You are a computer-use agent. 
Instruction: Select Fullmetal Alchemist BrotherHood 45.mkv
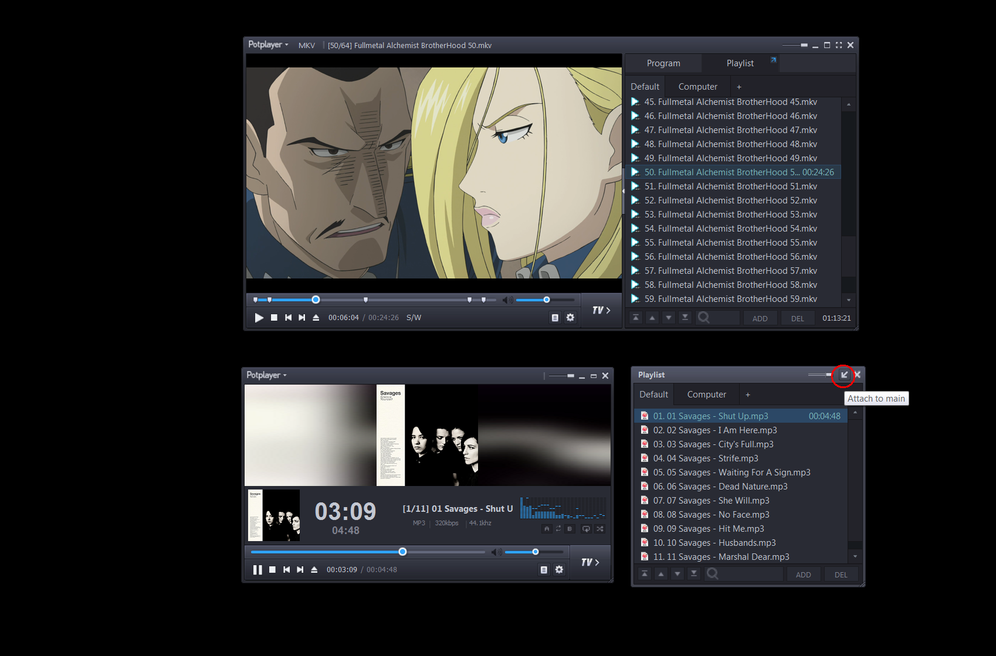(733, 102)
